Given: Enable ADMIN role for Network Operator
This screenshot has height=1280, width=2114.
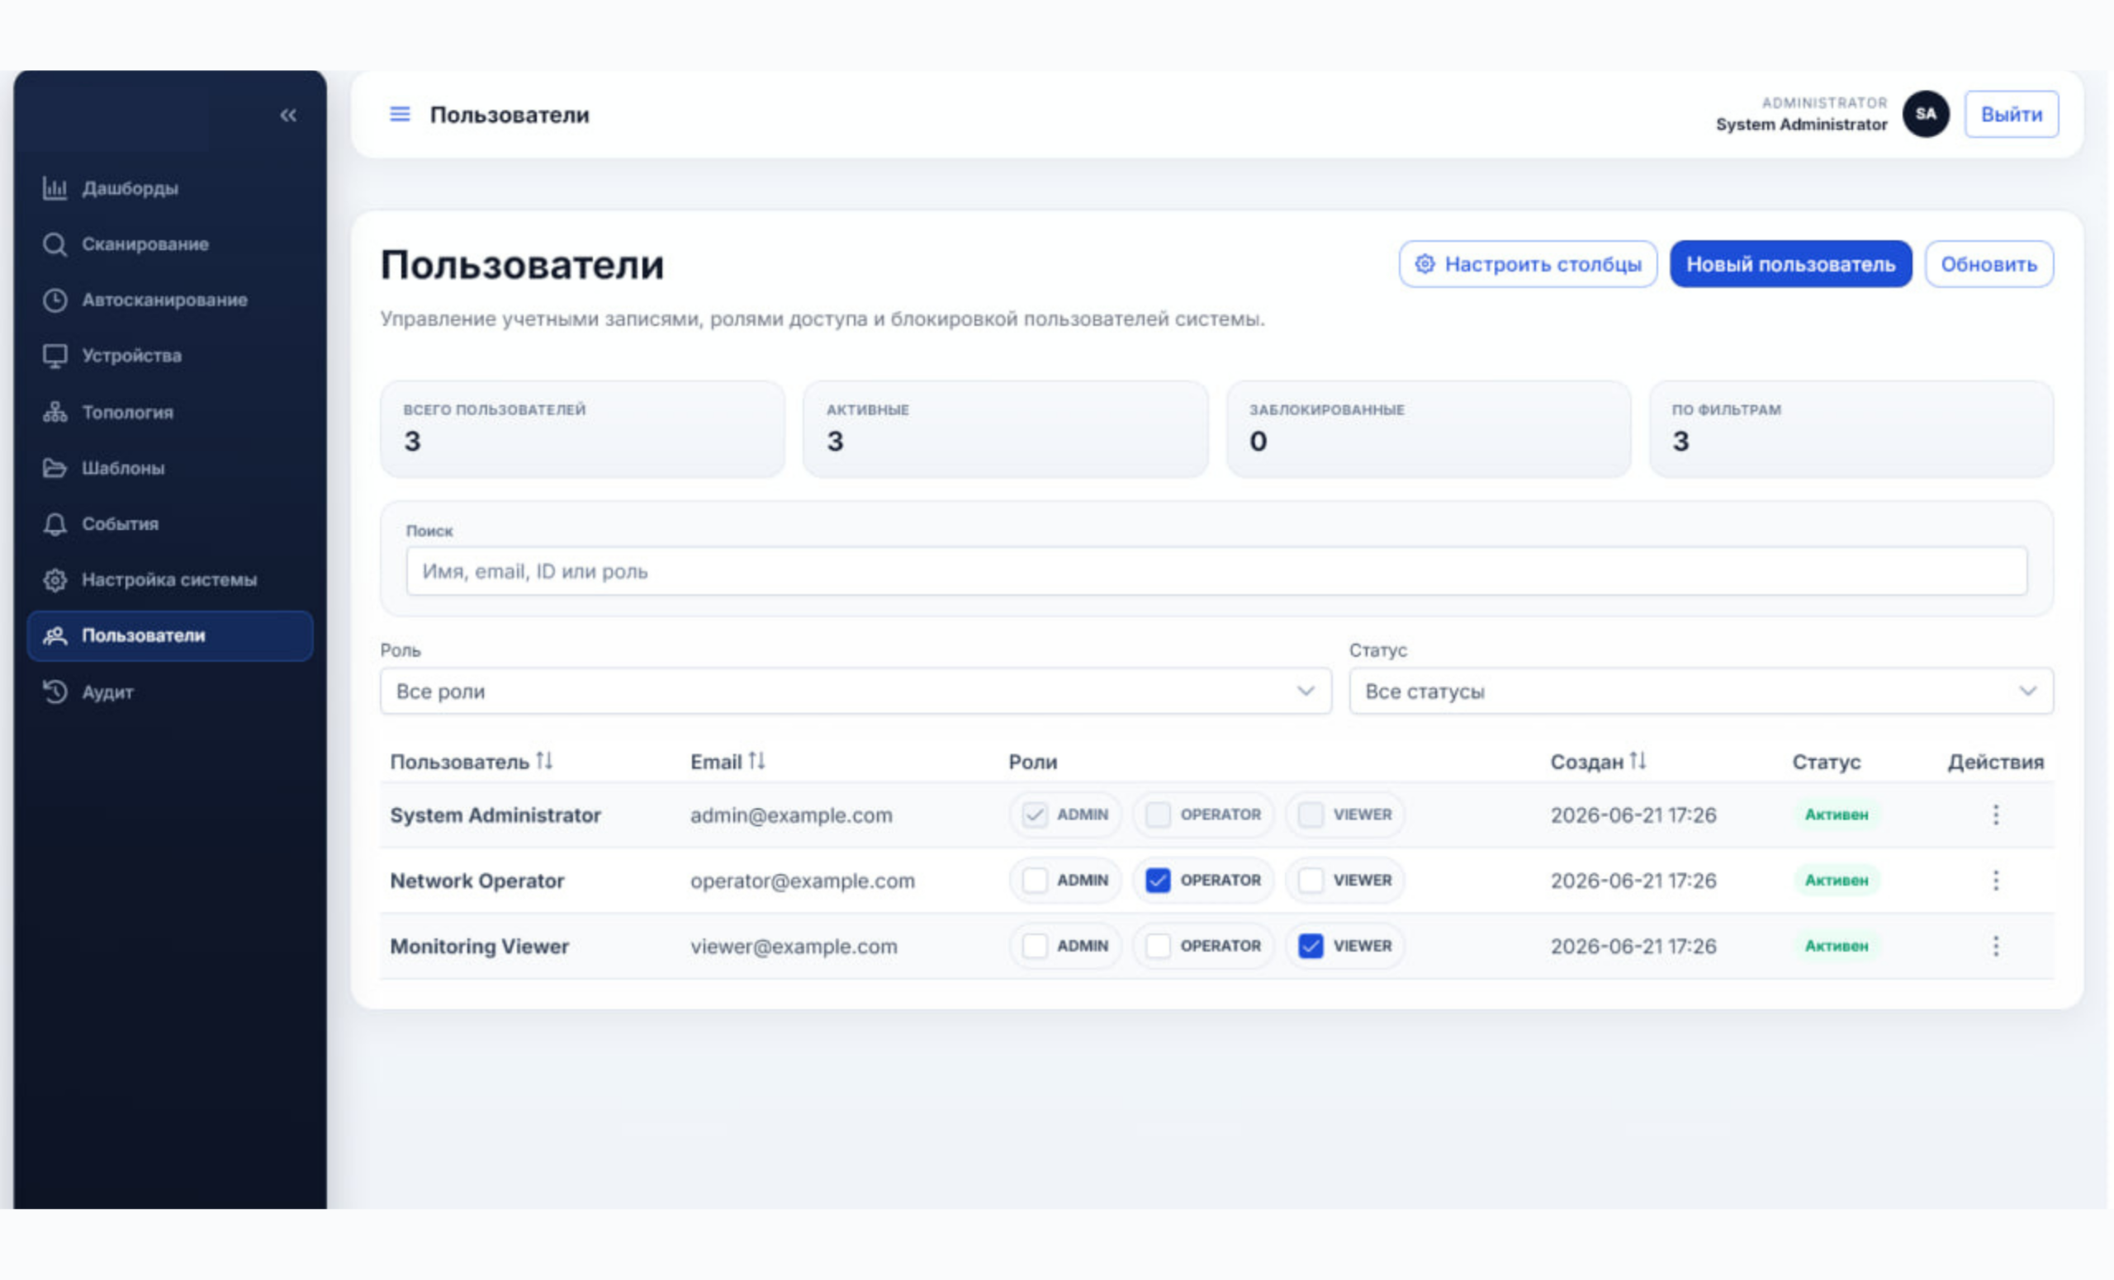Looking at the screenshot, I should 1035,881.
